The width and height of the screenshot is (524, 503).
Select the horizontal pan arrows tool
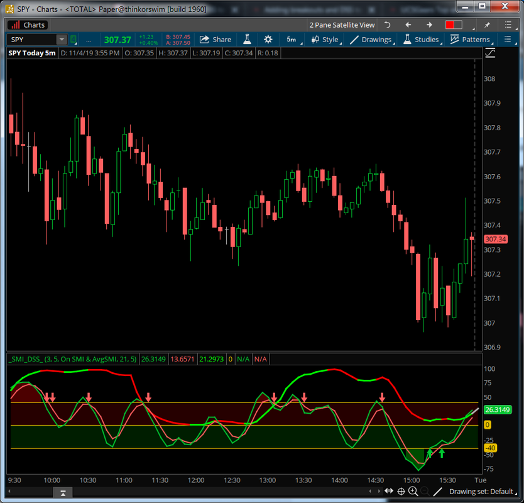pos(389,491)
